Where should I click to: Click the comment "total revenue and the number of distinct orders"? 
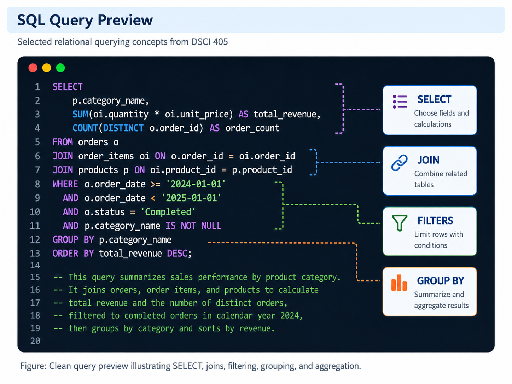171,303
